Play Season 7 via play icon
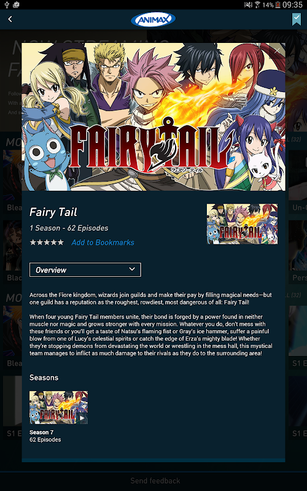307x491 pixels. (x=82, y=418)
